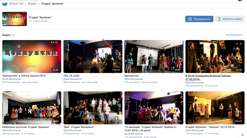Play the Небесные ласточки video thumbnail
This screenshot has height=138, width=247.
click(32, 108)
